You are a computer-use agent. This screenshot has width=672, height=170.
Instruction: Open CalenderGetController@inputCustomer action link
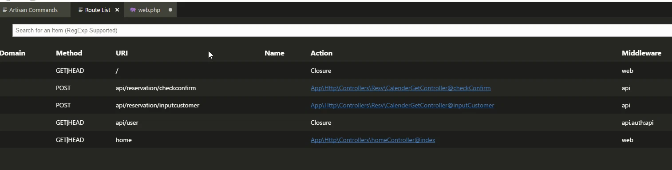point(402,105)
